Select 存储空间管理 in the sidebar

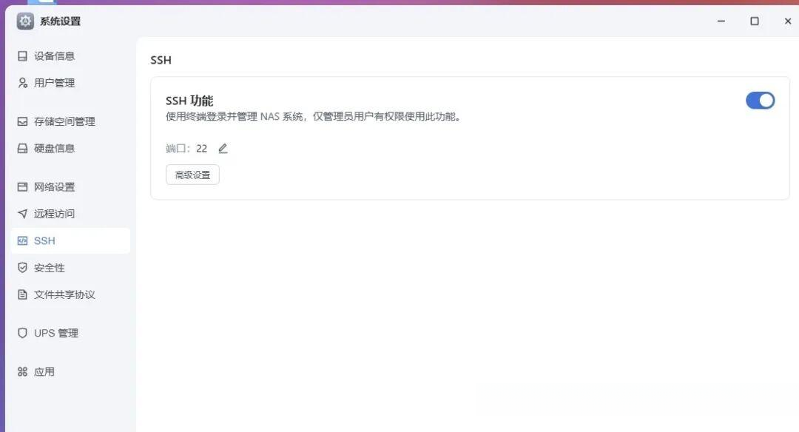coord(64,121)
